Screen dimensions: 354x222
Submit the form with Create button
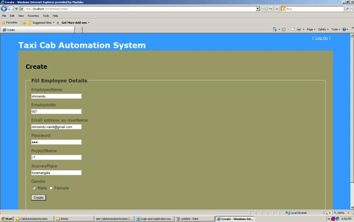click(x=39, y=198)
